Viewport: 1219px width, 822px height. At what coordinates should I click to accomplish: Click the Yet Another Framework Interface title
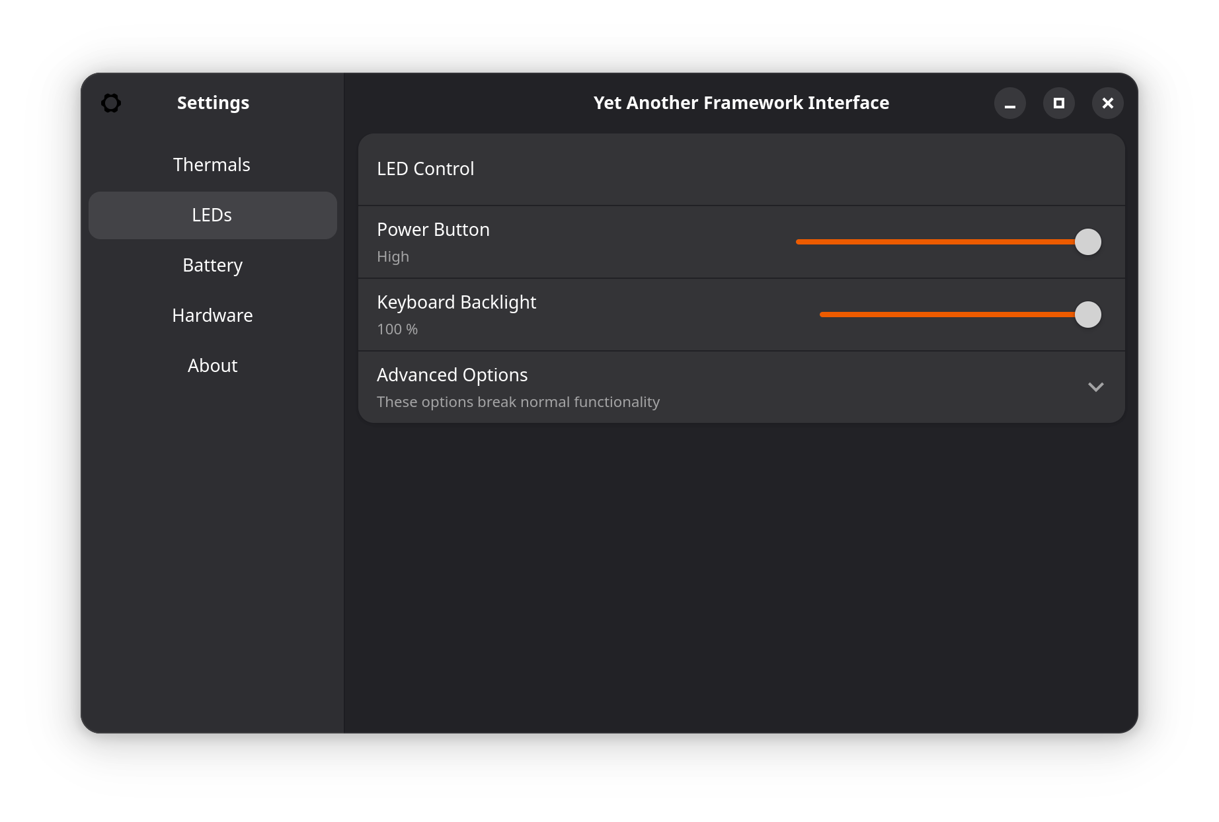[x=741, y=103]
